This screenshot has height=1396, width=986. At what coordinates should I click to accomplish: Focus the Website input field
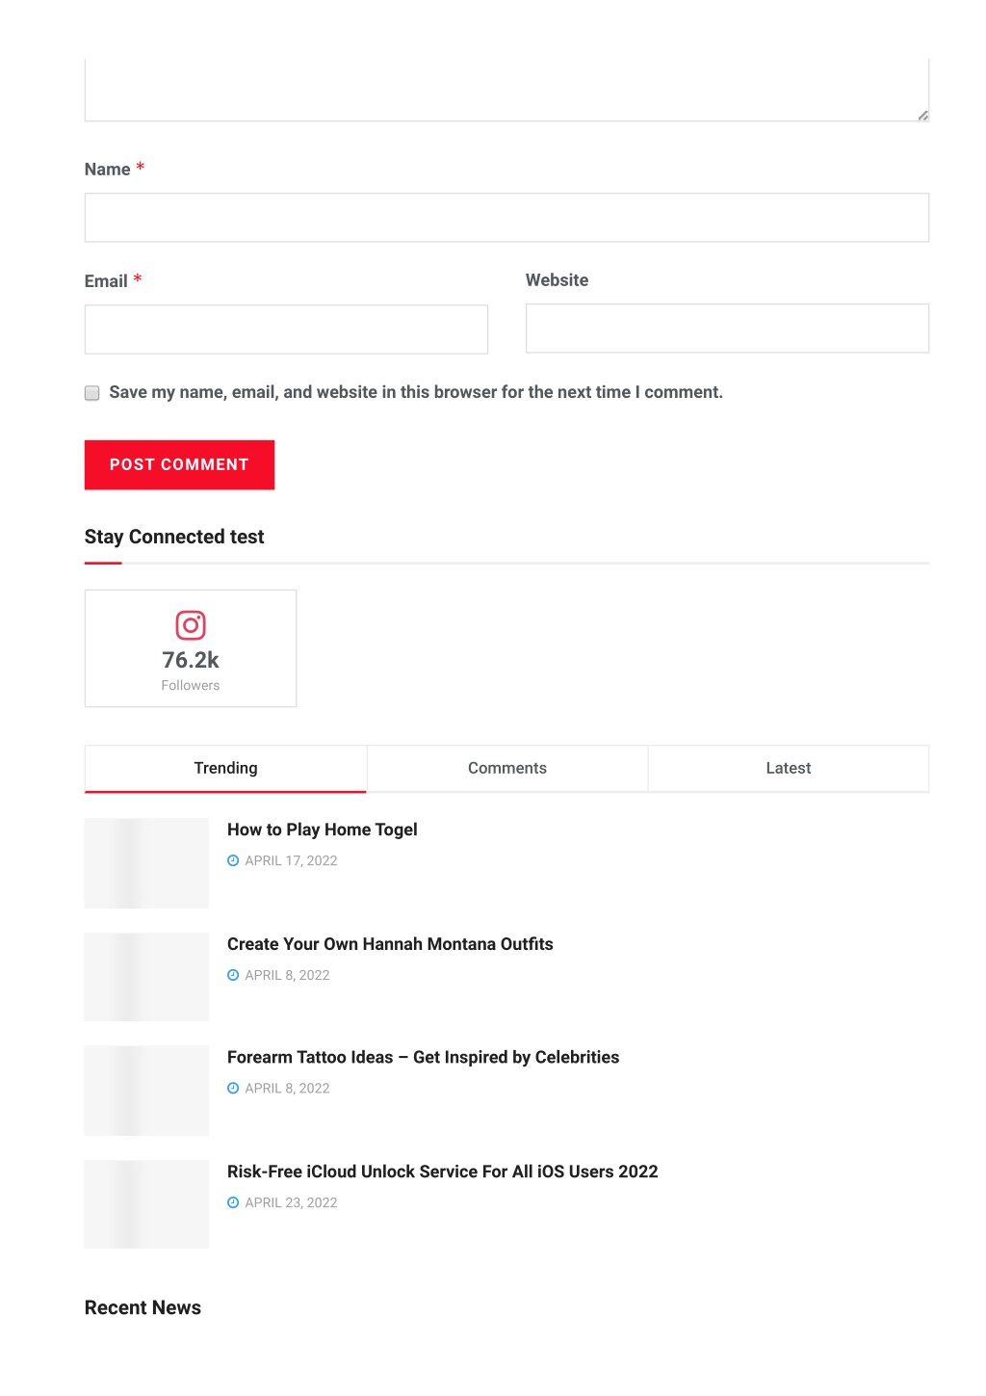tap(727, 329)
